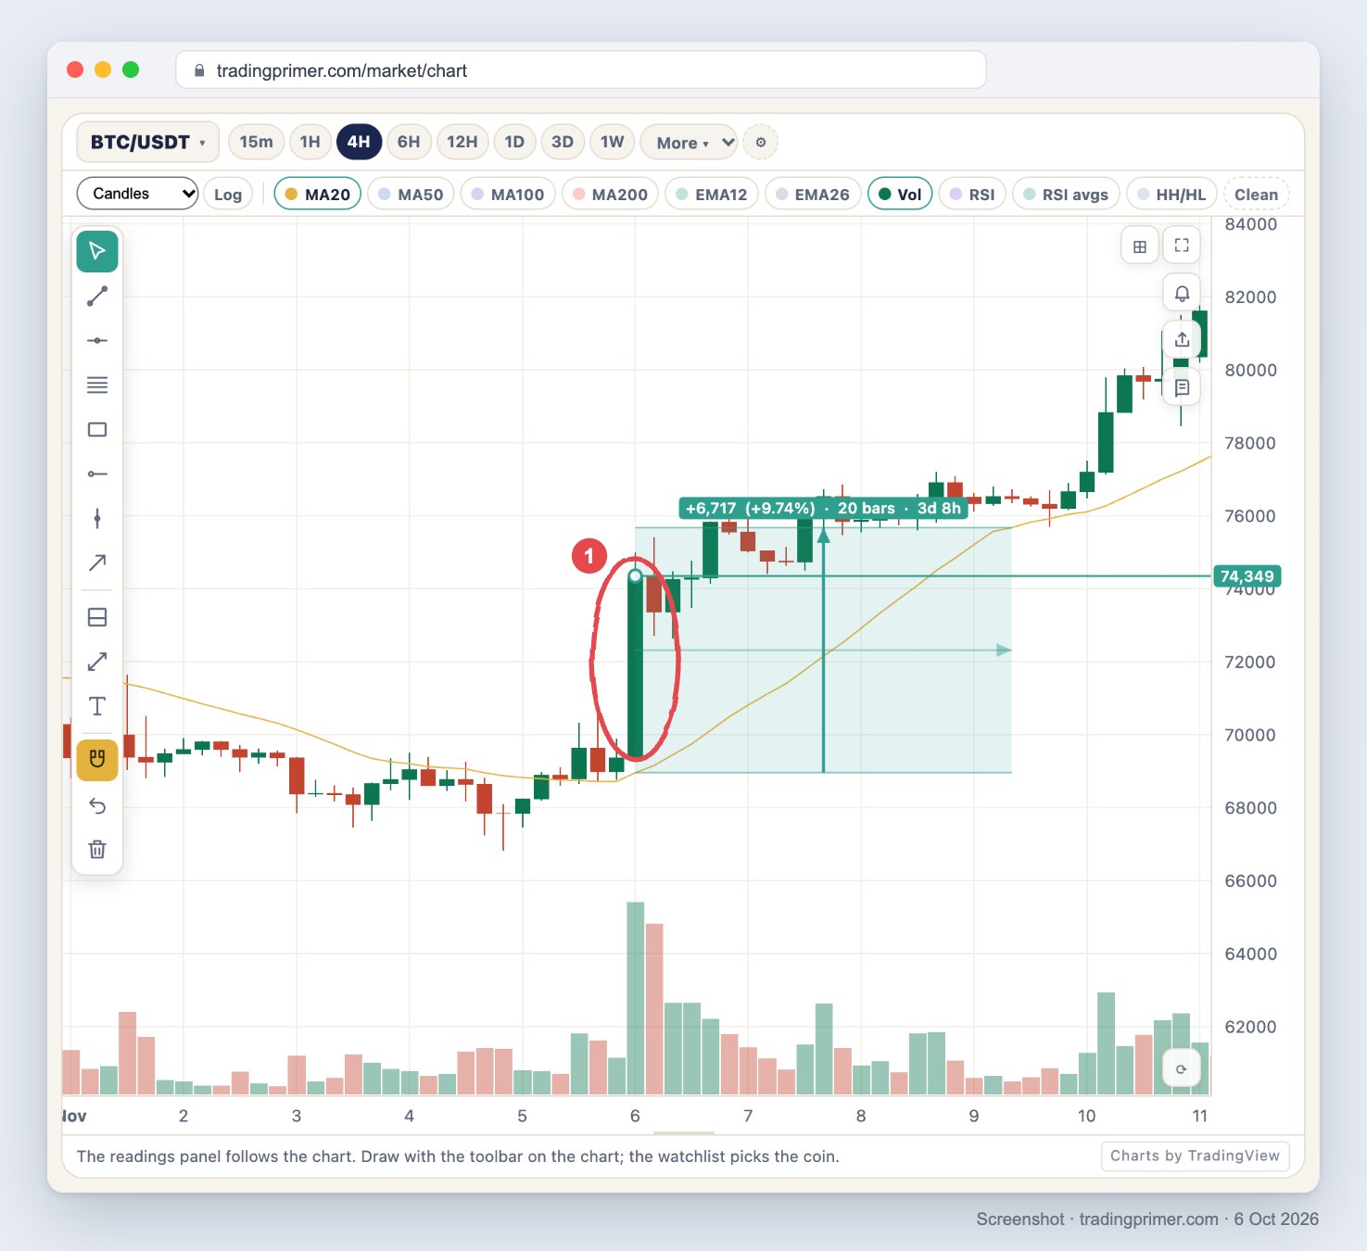This screenshot has height=1251, width=1367.
Task: Open the More timeframes dropdown
Action: coord(689,143)
